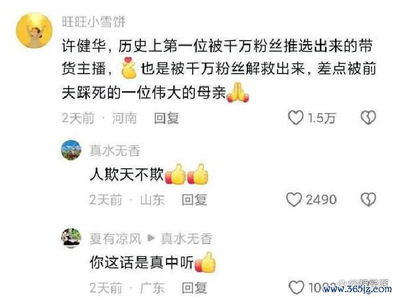Open 旺旺小雪饼's profile avatar
This screenshot has height=298, width=396.
click(34, 30)
